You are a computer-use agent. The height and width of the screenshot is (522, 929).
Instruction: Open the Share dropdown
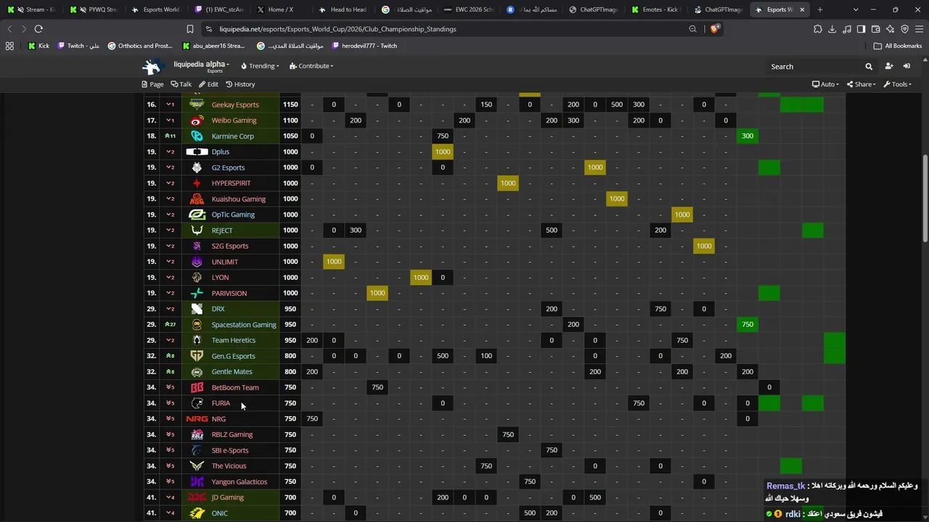[861, 84]
